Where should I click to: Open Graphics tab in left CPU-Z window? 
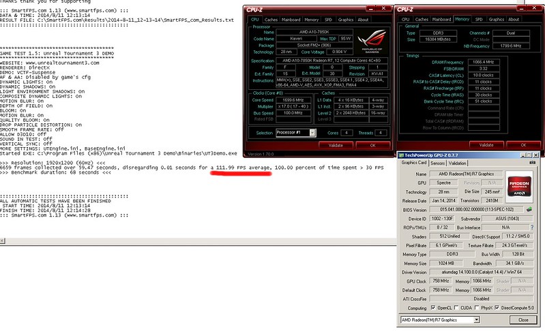(346, 20)
